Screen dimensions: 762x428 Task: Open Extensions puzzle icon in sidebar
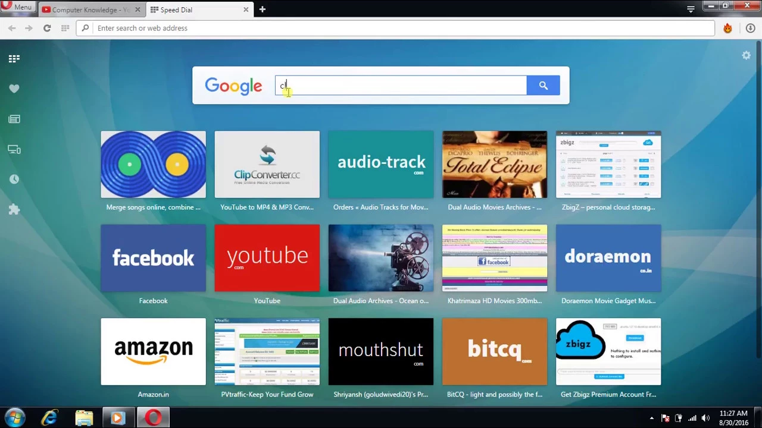tap(14, 209)
